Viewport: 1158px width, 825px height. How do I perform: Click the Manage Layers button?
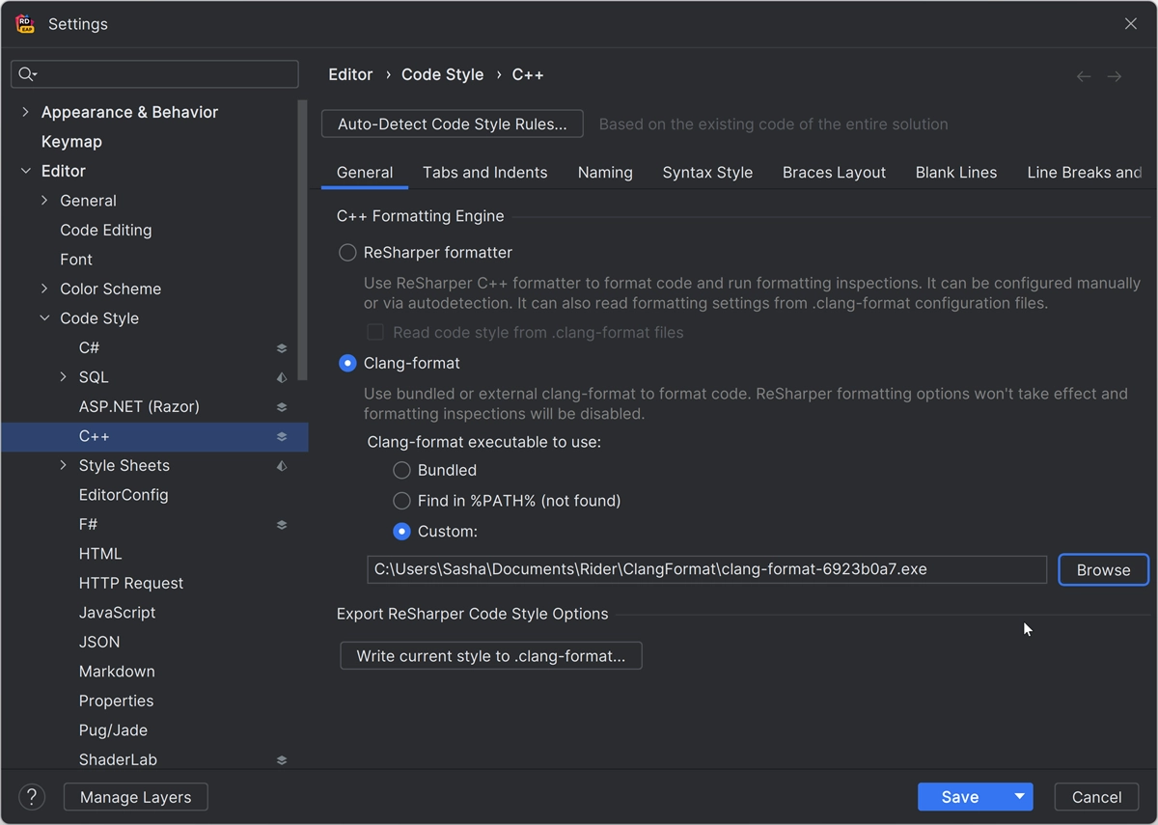tap(136, 797)
